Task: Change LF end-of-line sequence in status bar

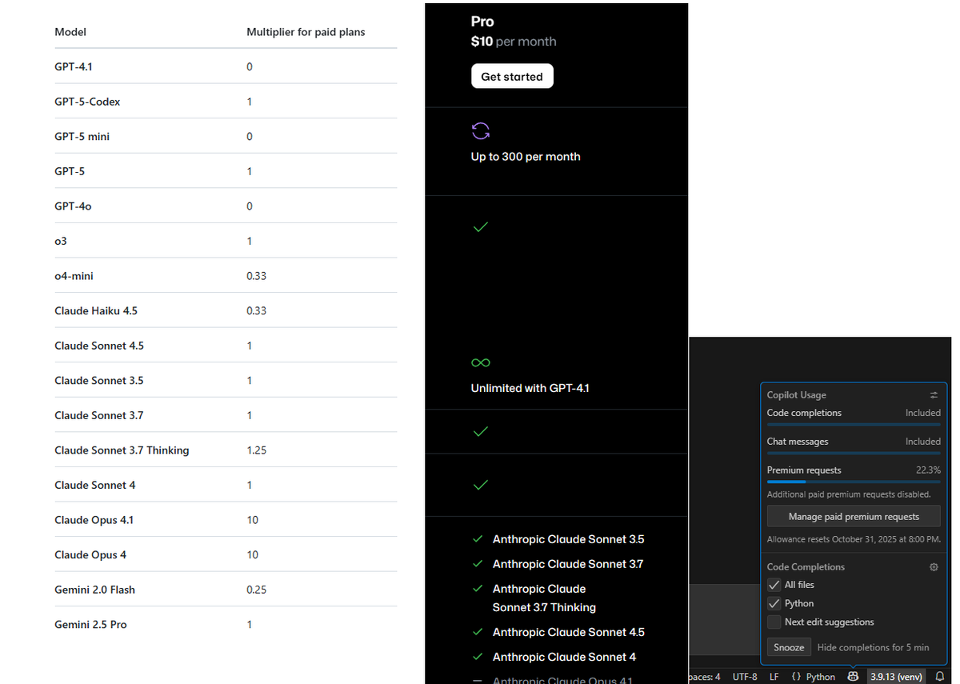Action: [x=774, y=677]
